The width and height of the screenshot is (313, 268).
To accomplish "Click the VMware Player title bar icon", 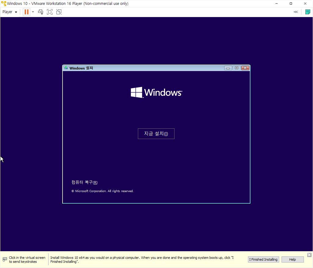I will pos(4,4).
